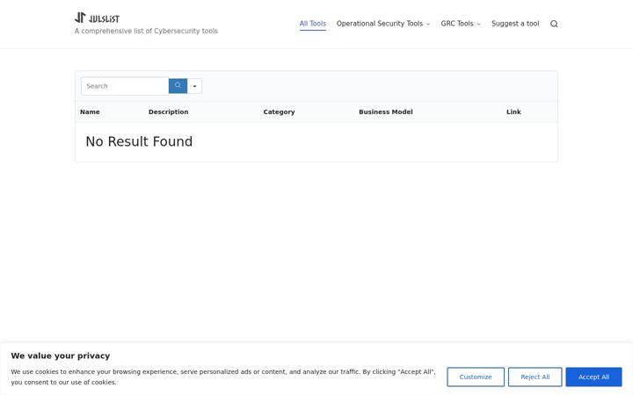Click the blue search submit button
The image size is (633, 395).
pyautogui.click(x=178, y=86)
